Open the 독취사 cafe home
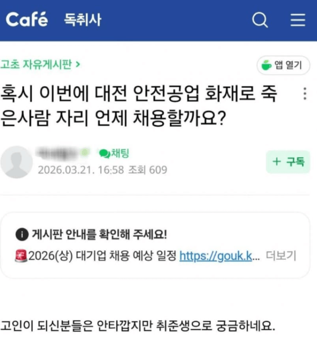Viewport: 317px width, 337px height. (82, 21)
